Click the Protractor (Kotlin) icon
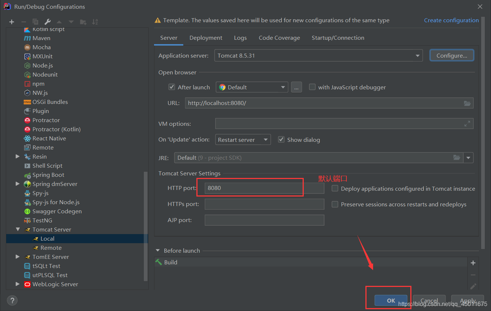The image size is (491, 311). 27,129
